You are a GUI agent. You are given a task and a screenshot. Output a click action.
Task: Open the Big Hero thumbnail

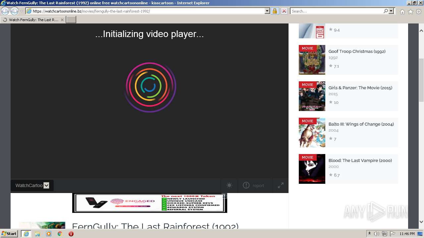312,31
